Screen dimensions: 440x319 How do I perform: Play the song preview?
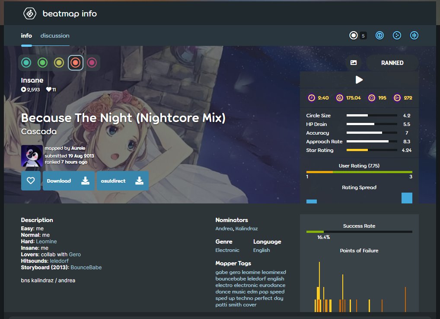click(359, 80)
